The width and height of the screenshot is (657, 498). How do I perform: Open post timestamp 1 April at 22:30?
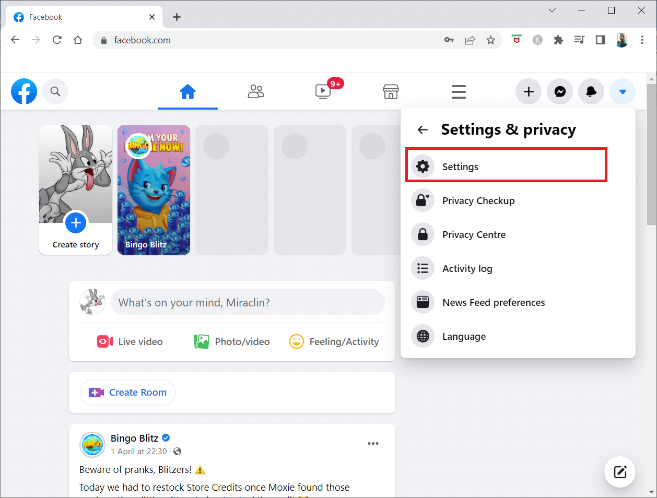point(139,451)
